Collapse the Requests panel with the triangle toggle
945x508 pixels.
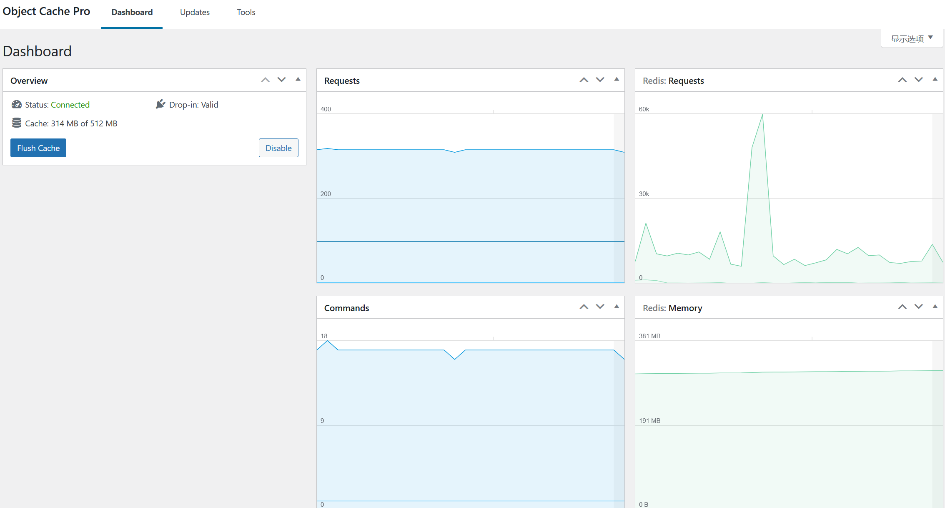click(617, 80)
